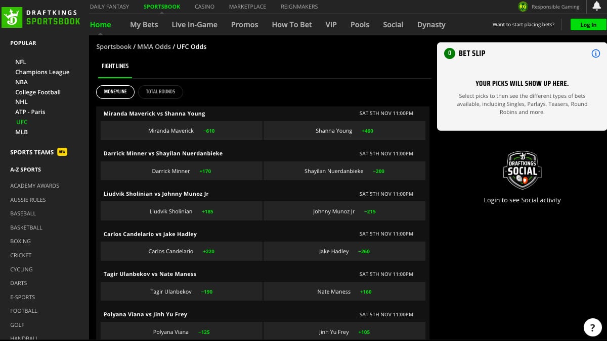Viewport: 607px width, 341px height.
Task: Open the Bet Slip info icon
Action: 596,53
